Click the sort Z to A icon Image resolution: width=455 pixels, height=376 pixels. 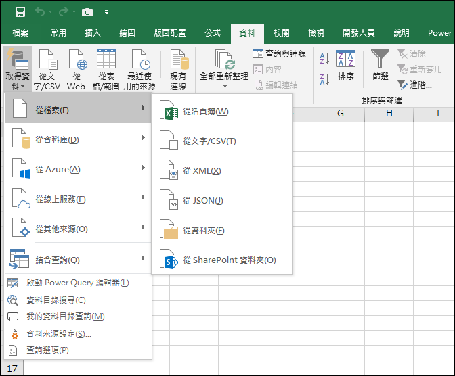[x=324, y=79]
